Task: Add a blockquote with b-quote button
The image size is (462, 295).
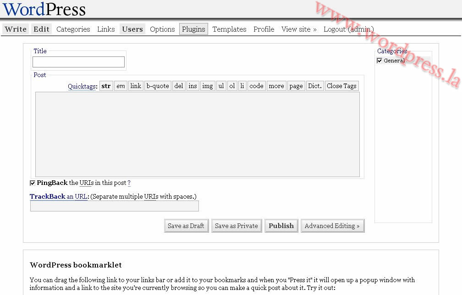Action: coord(158,86)
